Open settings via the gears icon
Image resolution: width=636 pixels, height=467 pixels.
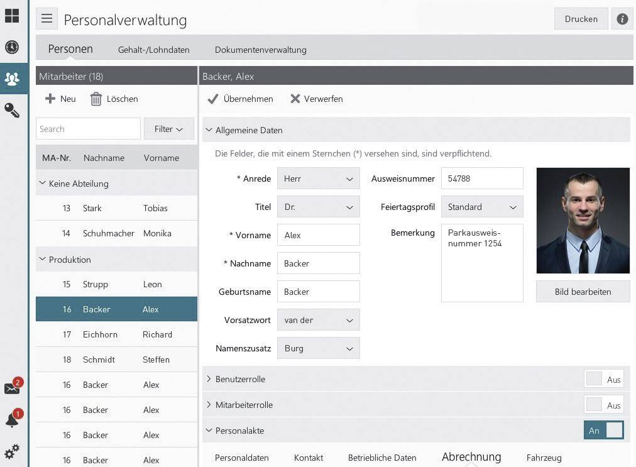coord(13,451)
